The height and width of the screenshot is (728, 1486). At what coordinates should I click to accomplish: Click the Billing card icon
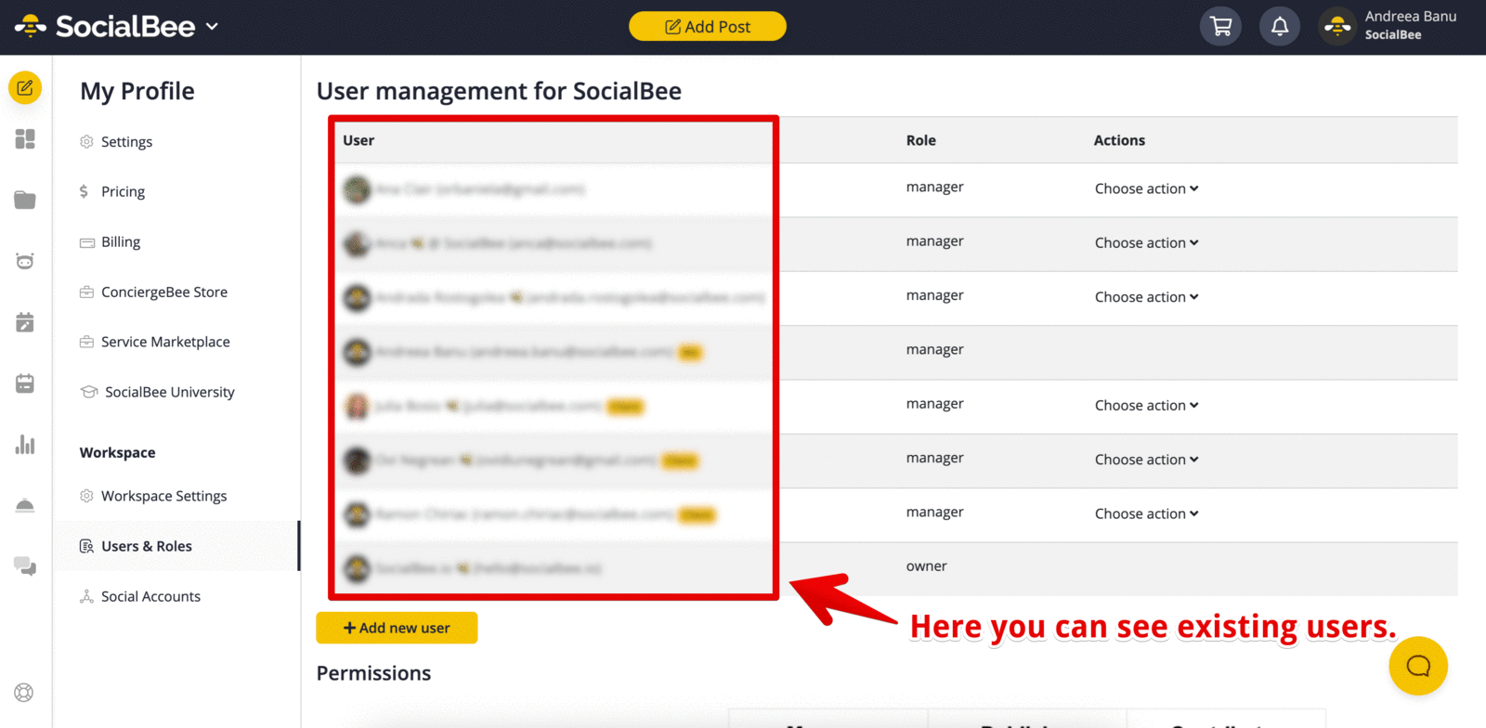[87, 242]
